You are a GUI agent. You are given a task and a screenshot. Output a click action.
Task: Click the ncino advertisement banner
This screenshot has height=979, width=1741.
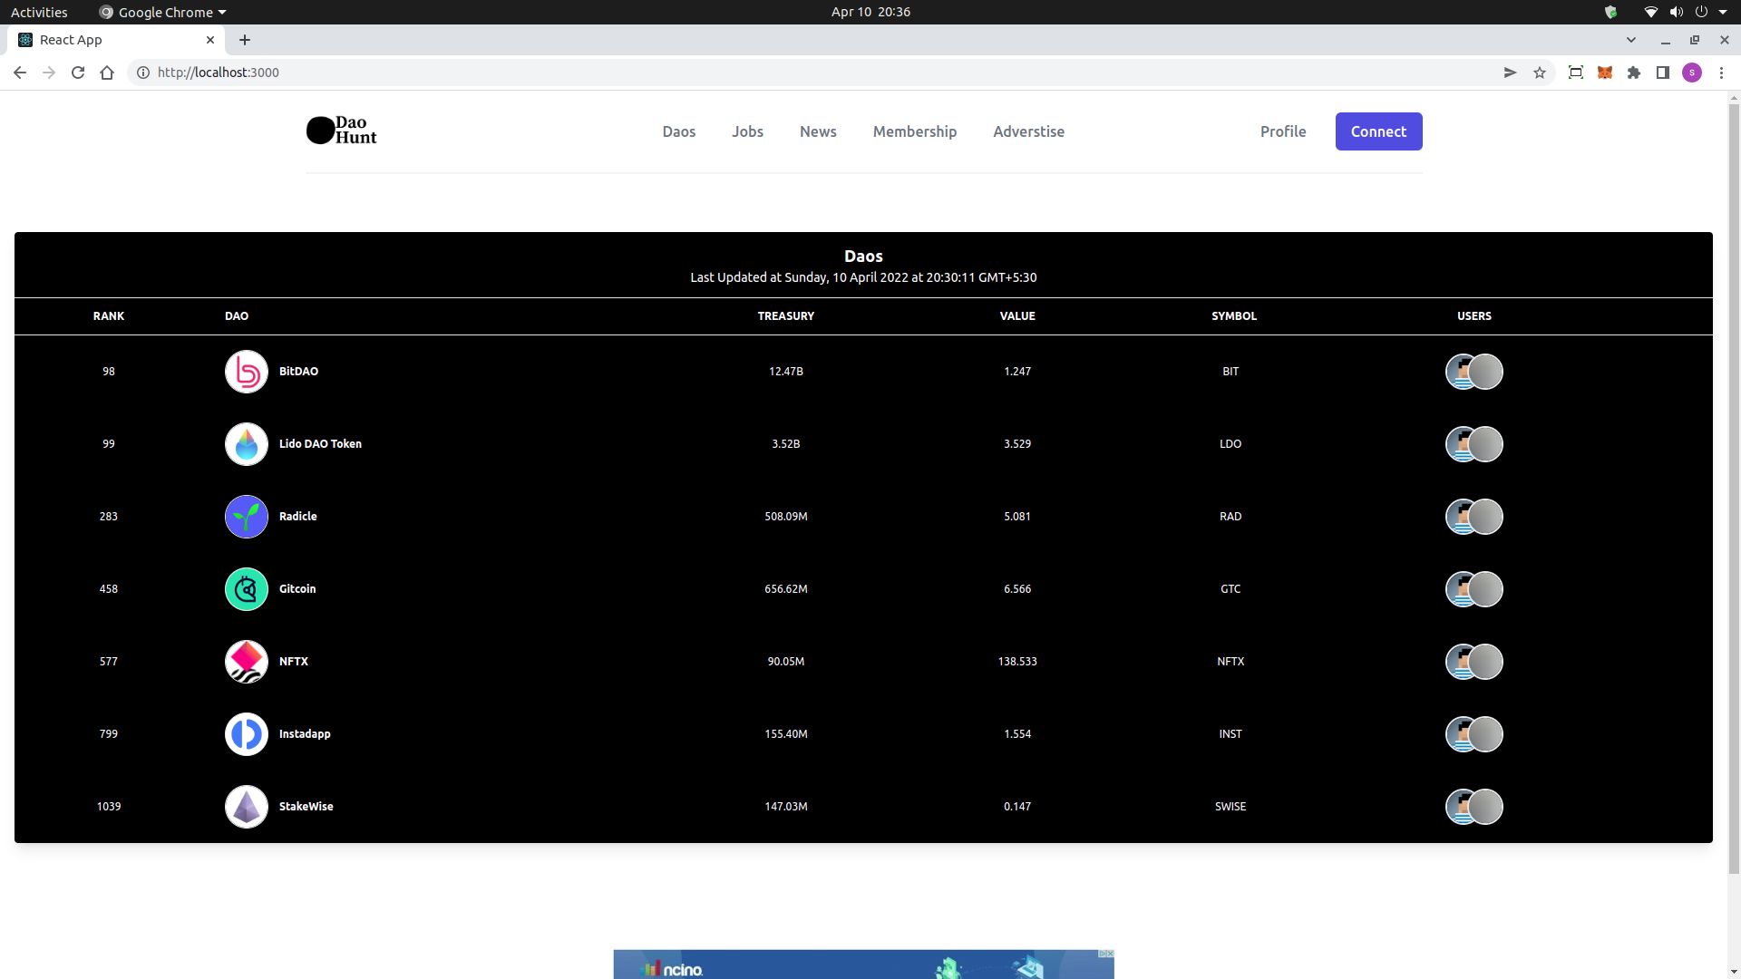pyautogui.click(x=863, y=964)
